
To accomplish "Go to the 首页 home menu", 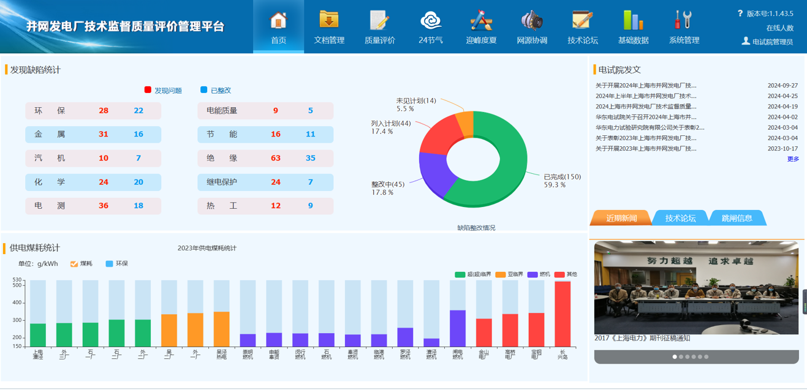I will pos(278,26).
